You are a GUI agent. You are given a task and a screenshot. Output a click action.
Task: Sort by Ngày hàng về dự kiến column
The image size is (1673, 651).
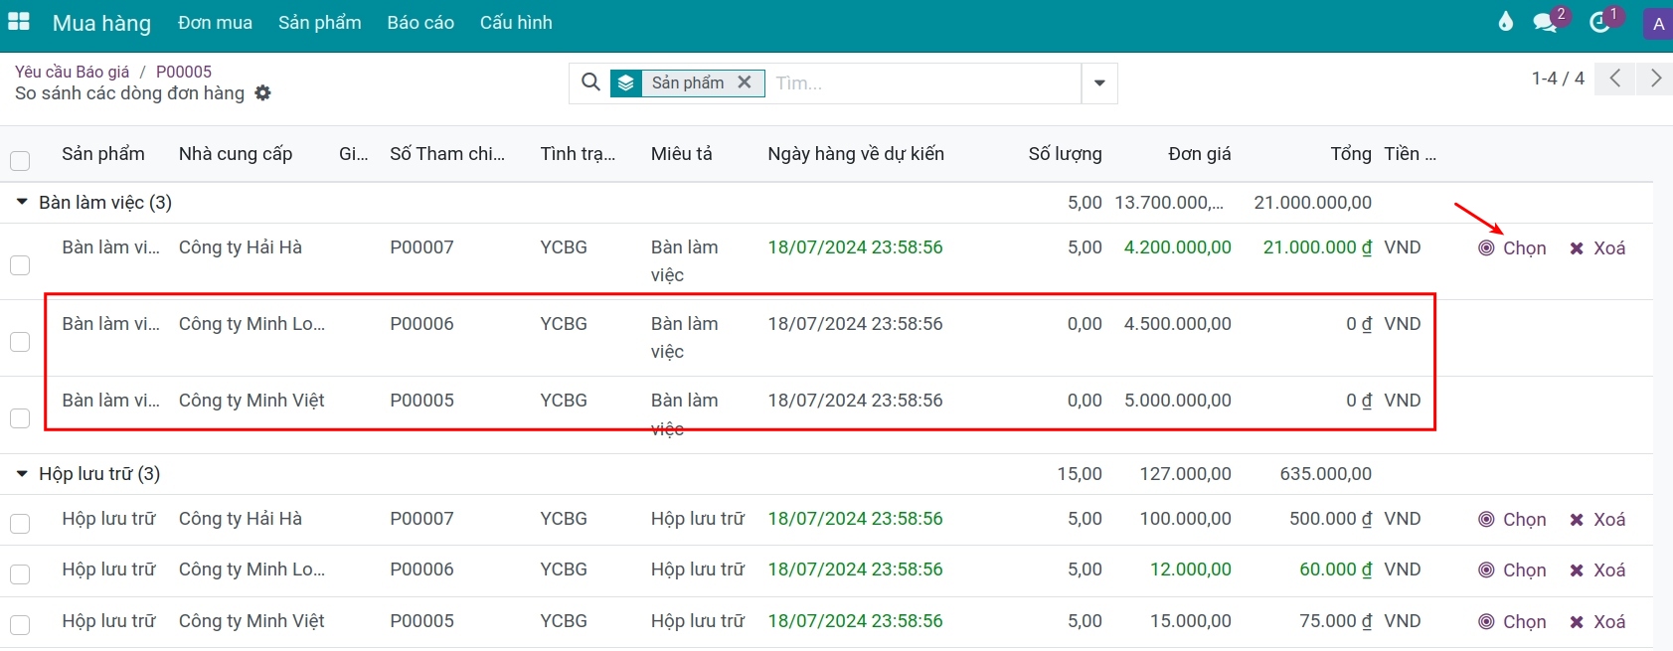pos(856,154)
